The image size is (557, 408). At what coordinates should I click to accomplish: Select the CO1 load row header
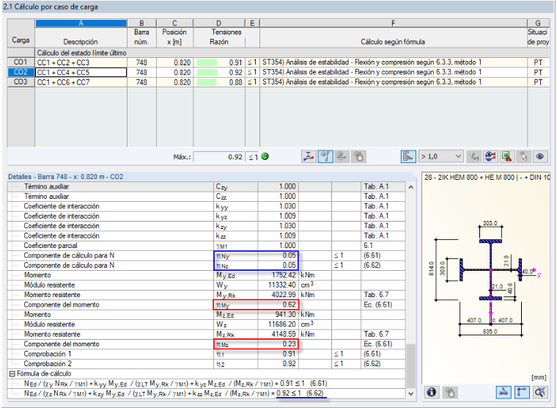click(21, 62)
